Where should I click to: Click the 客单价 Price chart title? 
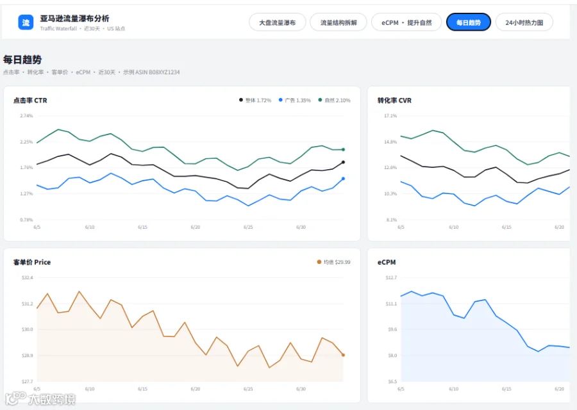(x=32, y=262)
